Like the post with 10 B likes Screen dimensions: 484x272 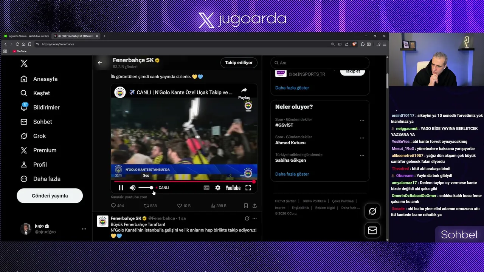pyautogui.click(x=184, y=206)
